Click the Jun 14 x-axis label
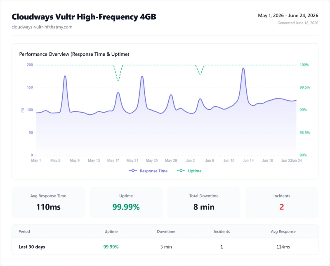 click(248, 160)
